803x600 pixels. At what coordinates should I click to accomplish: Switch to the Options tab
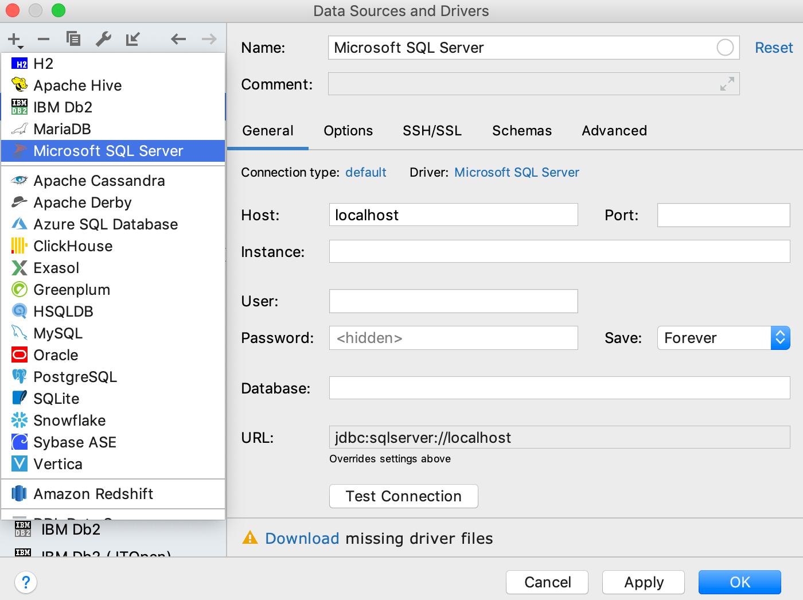coord(348,131)
